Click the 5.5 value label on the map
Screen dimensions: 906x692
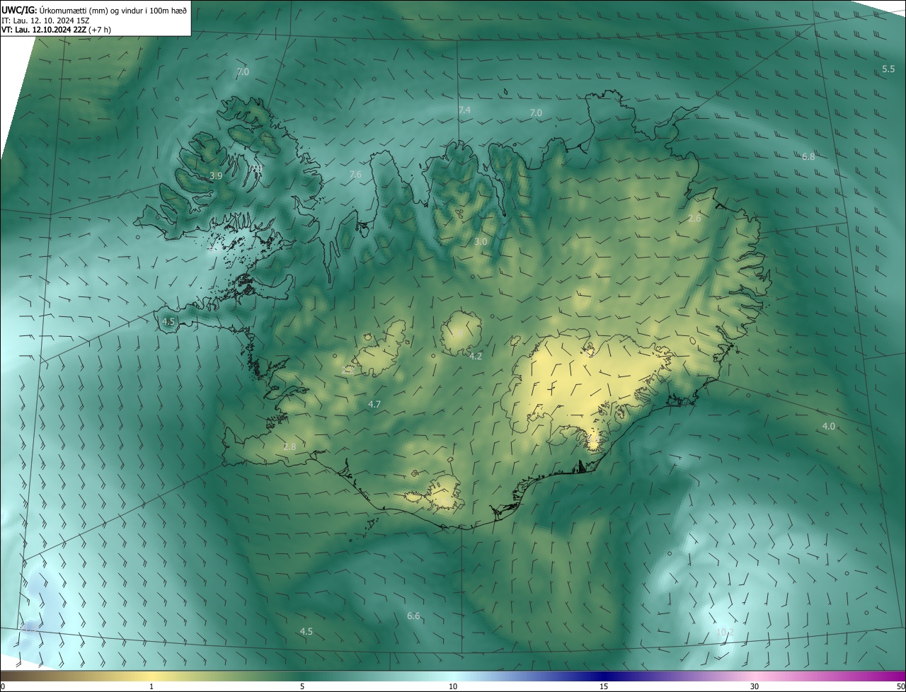point(888,69)
